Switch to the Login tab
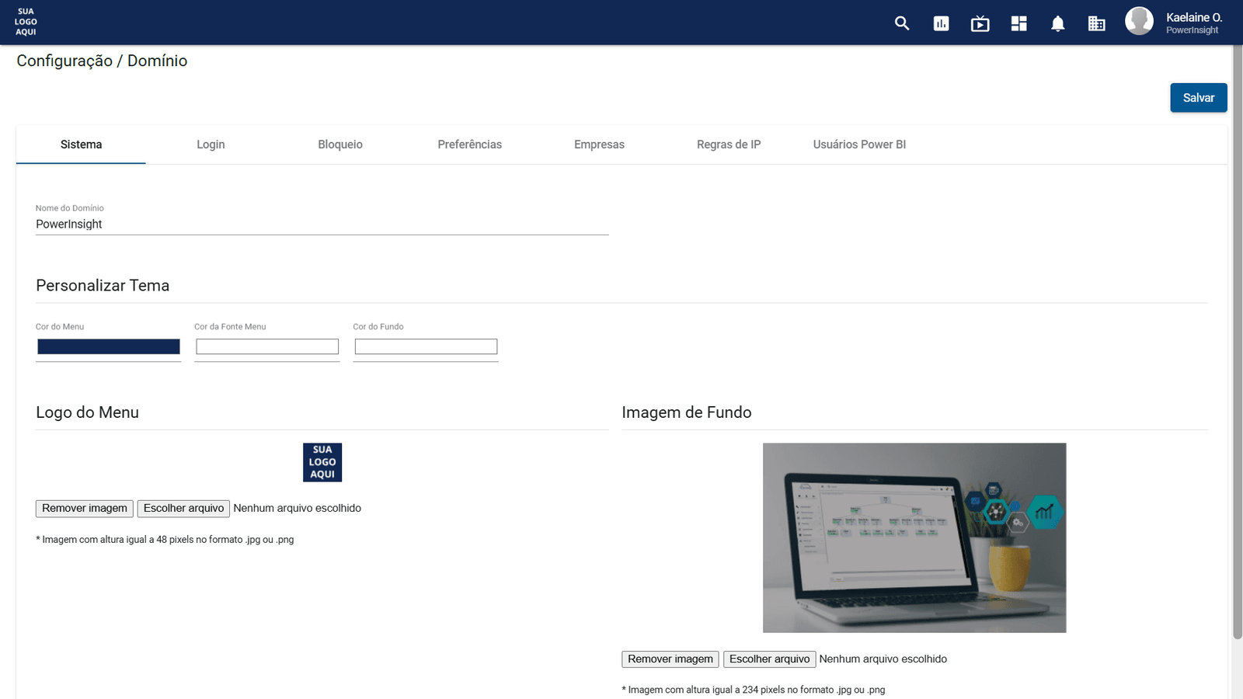 [211, 144]
